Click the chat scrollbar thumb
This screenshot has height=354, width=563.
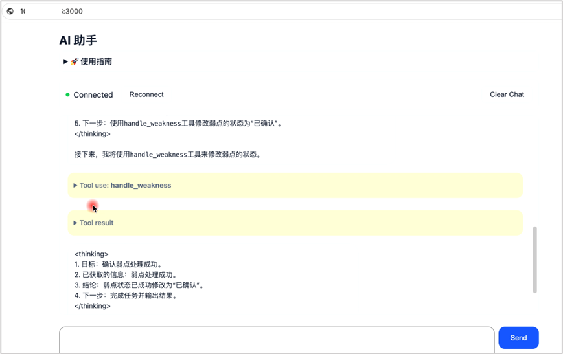point(534,259)
